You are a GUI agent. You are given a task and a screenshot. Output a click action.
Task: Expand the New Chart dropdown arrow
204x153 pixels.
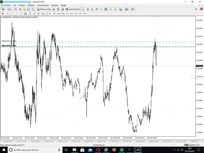[x=5, y=9]
